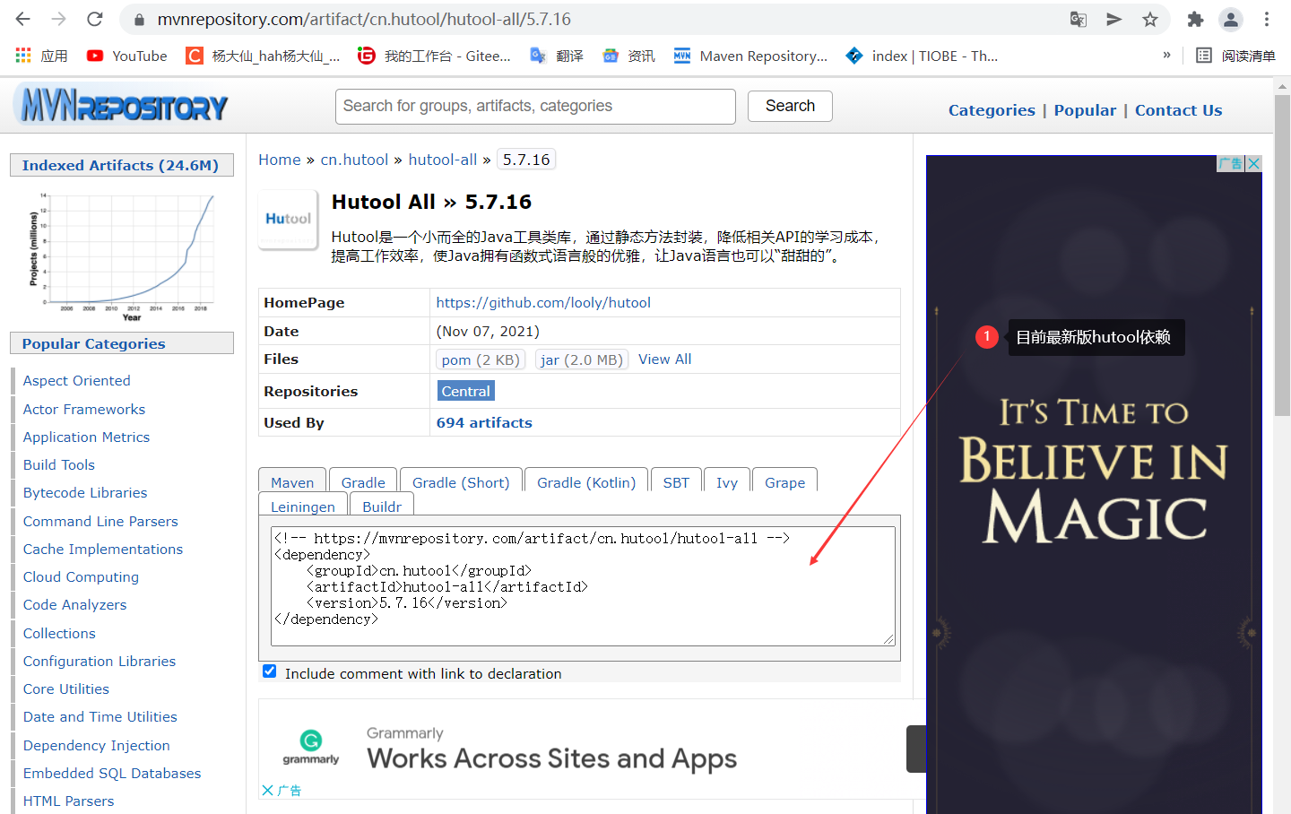
Task: Open the 资讯 bookmark
Action: point(628,56)
